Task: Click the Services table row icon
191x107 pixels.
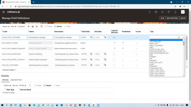Action: 30,85
